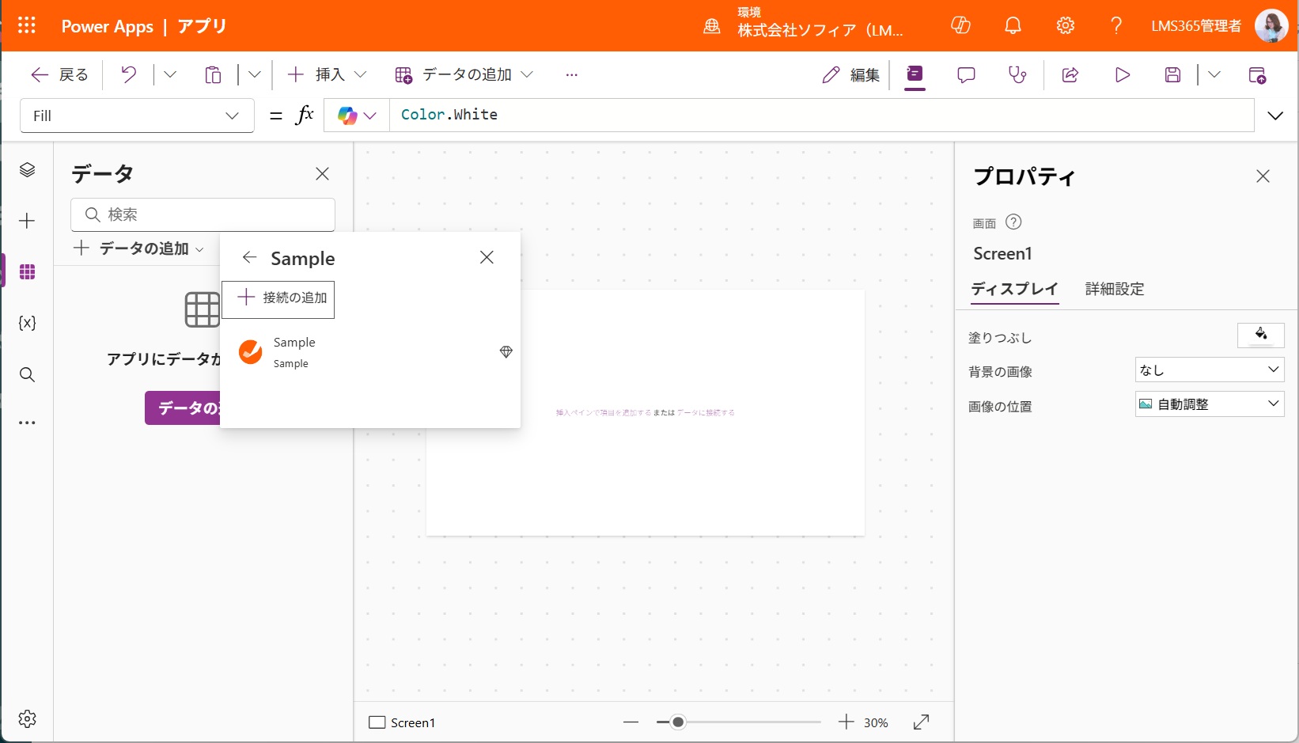Open the 塗りつぶし fill color picker
This screenshot has width=1299, height=743.
(x=1260, y=335)
